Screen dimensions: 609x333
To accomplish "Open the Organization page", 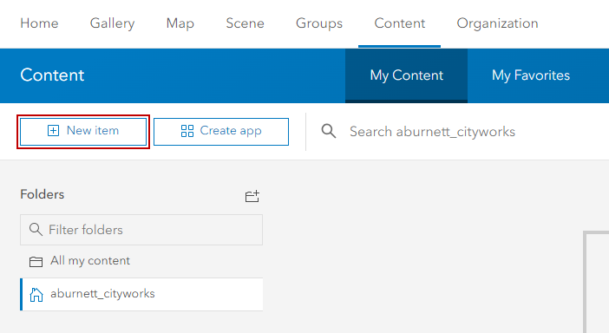I will tap(497, 23).
